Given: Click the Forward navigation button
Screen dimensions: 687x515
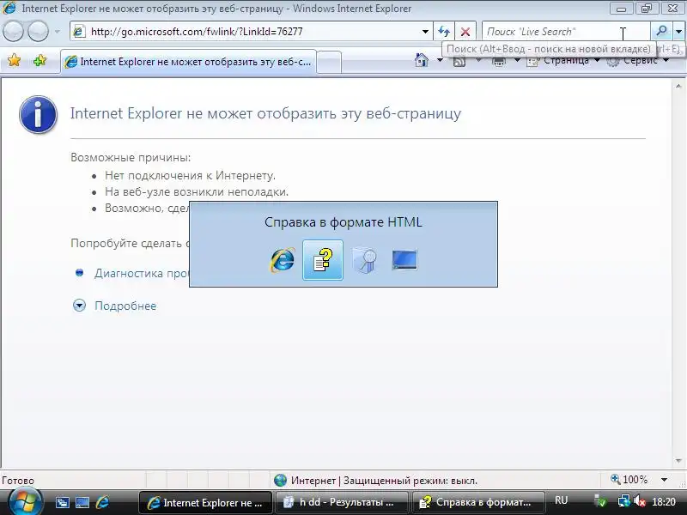Looking at the screenshot, I should coord(38,32).
